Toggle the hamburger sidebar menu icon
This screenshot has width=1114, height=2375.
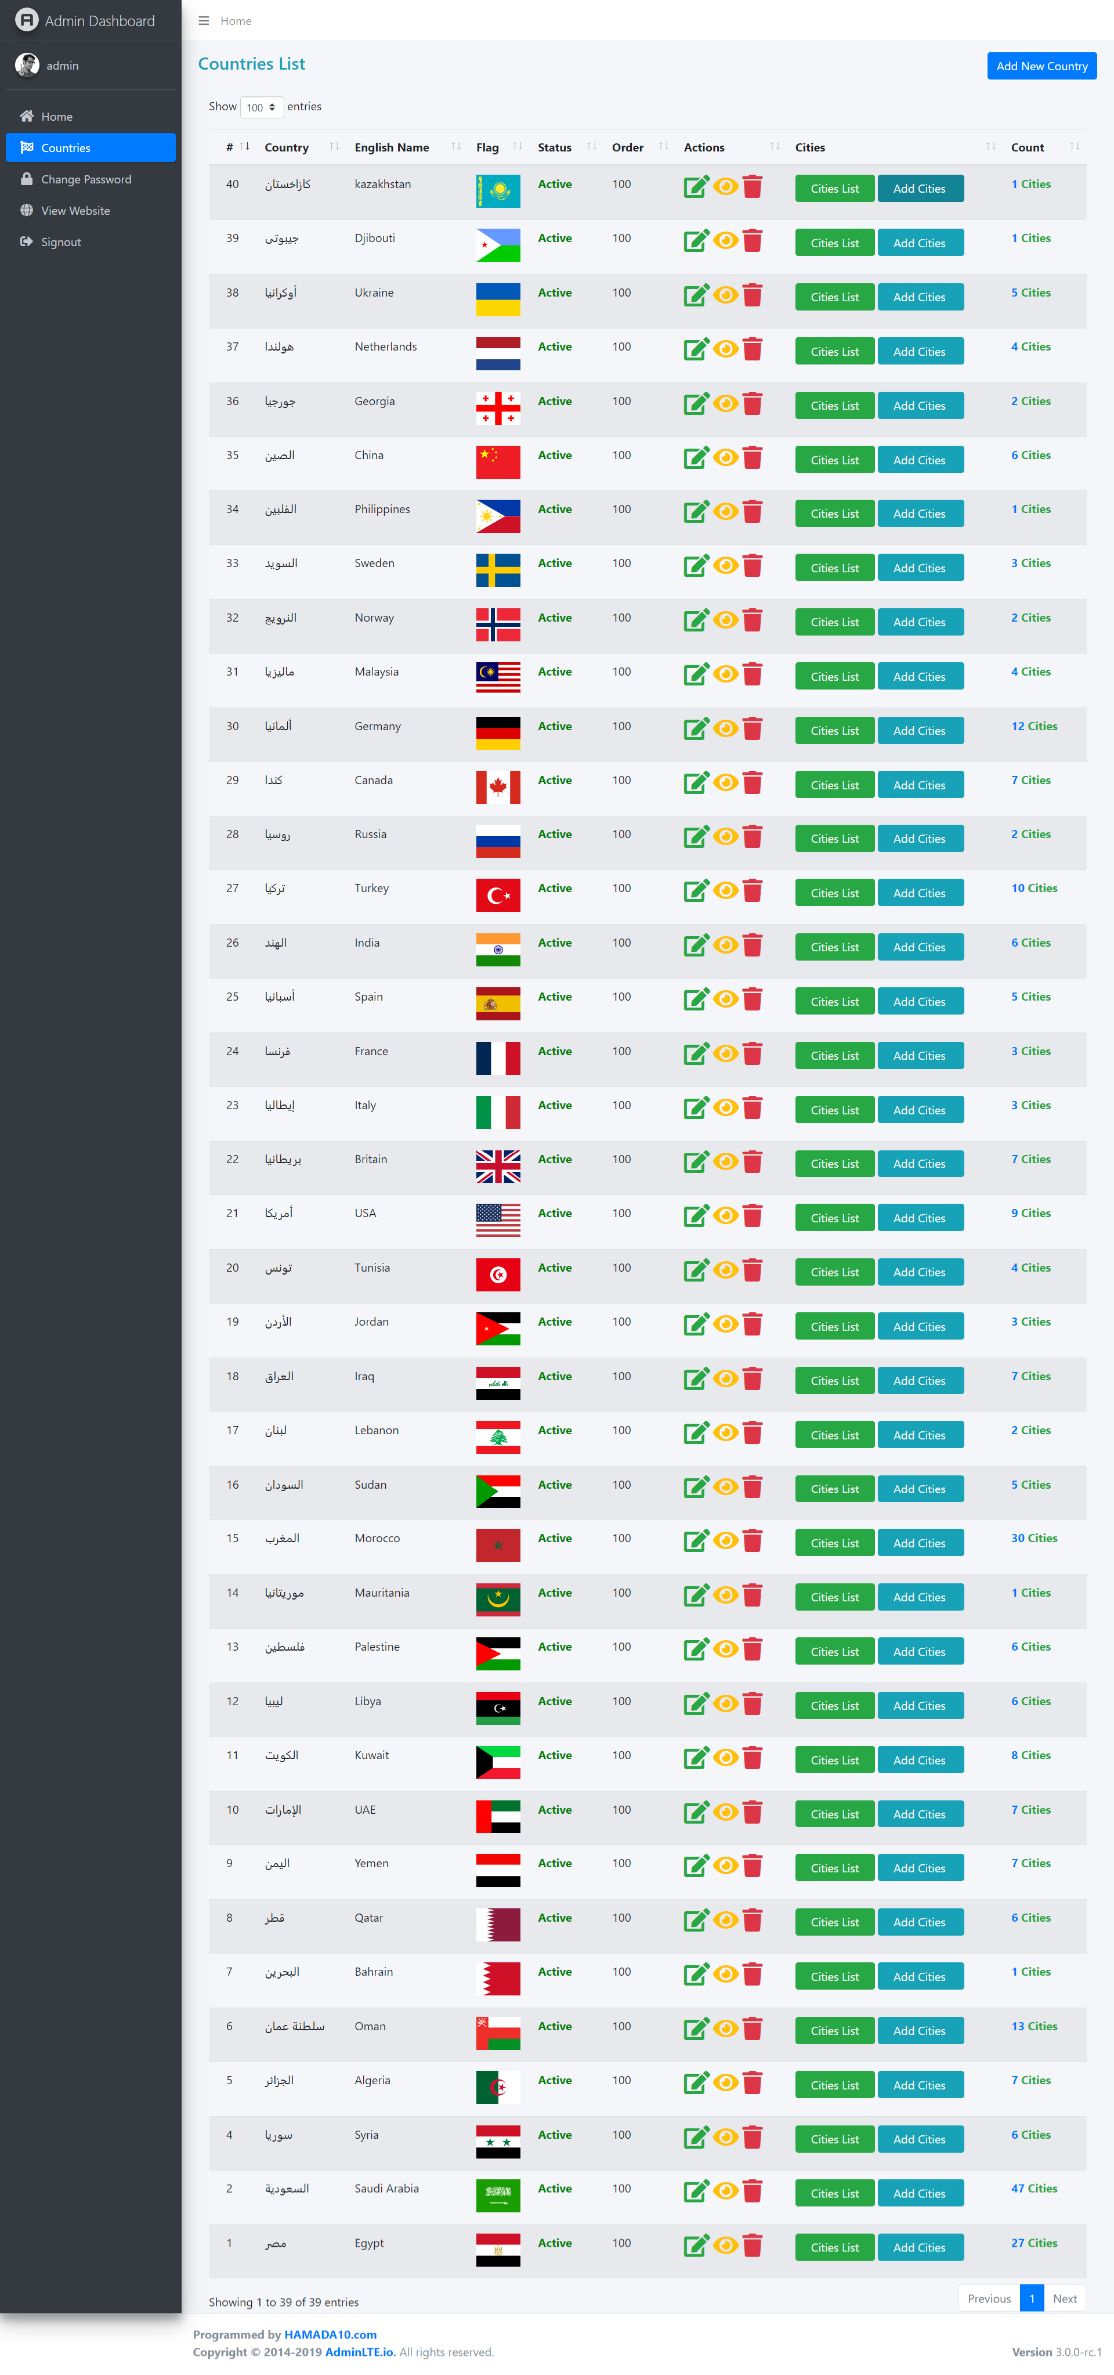point(204,20)
